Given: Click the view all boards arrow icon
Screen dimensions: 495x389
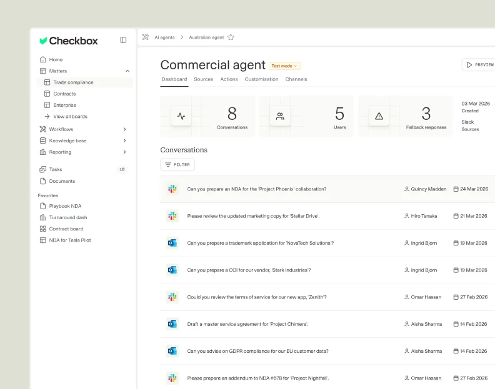Looking at the screenshot, I should tap(47, 116).
